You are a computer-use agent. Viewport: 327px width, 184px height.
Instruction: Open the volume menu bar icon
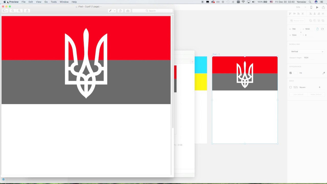(x=253, y=2)
